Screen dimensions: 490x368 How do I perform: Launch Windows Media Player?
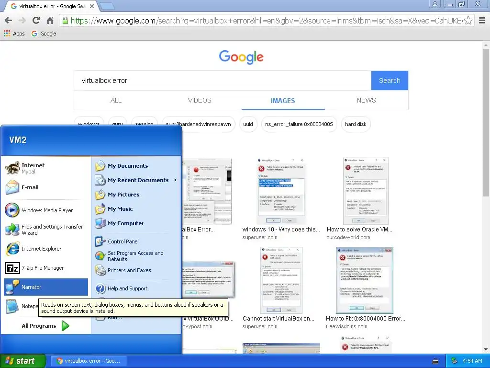click(x=46, y=210)
